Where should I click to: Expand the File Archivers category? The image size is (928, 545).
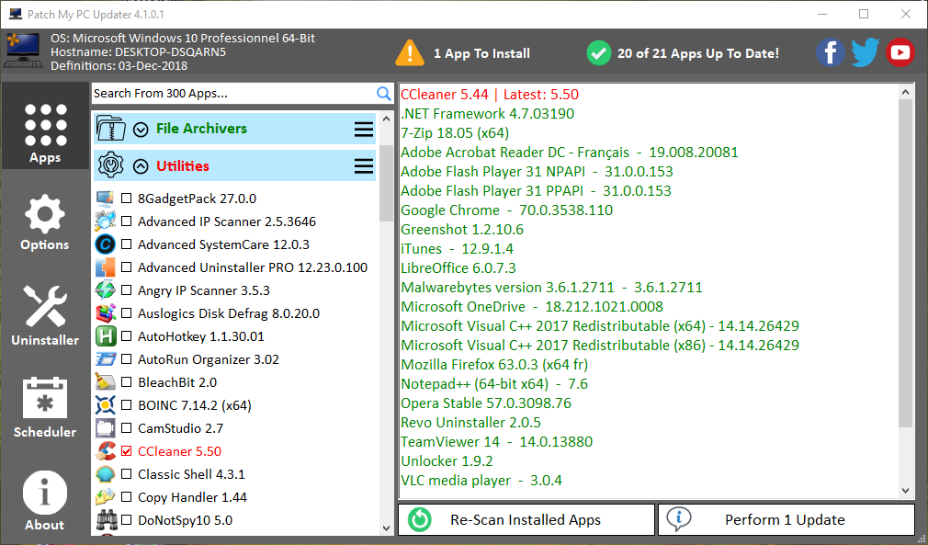[141, 130]
